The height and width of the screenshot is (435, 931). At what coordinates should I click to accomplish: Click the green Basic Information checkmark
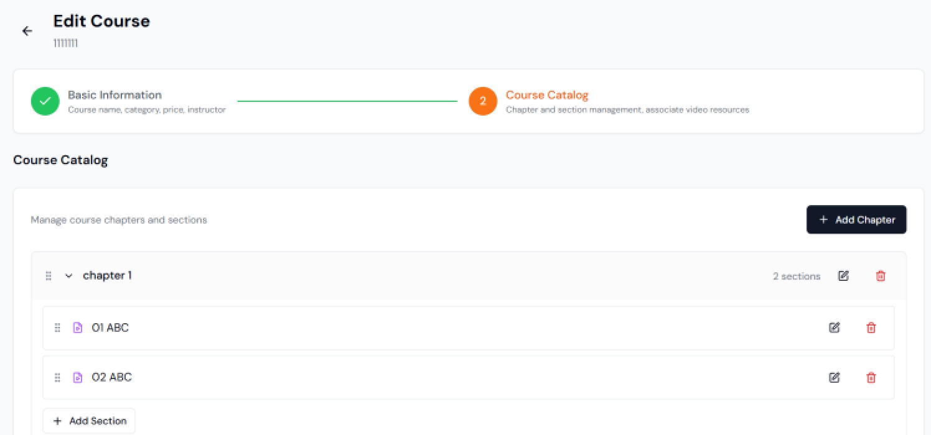[45, 101]
